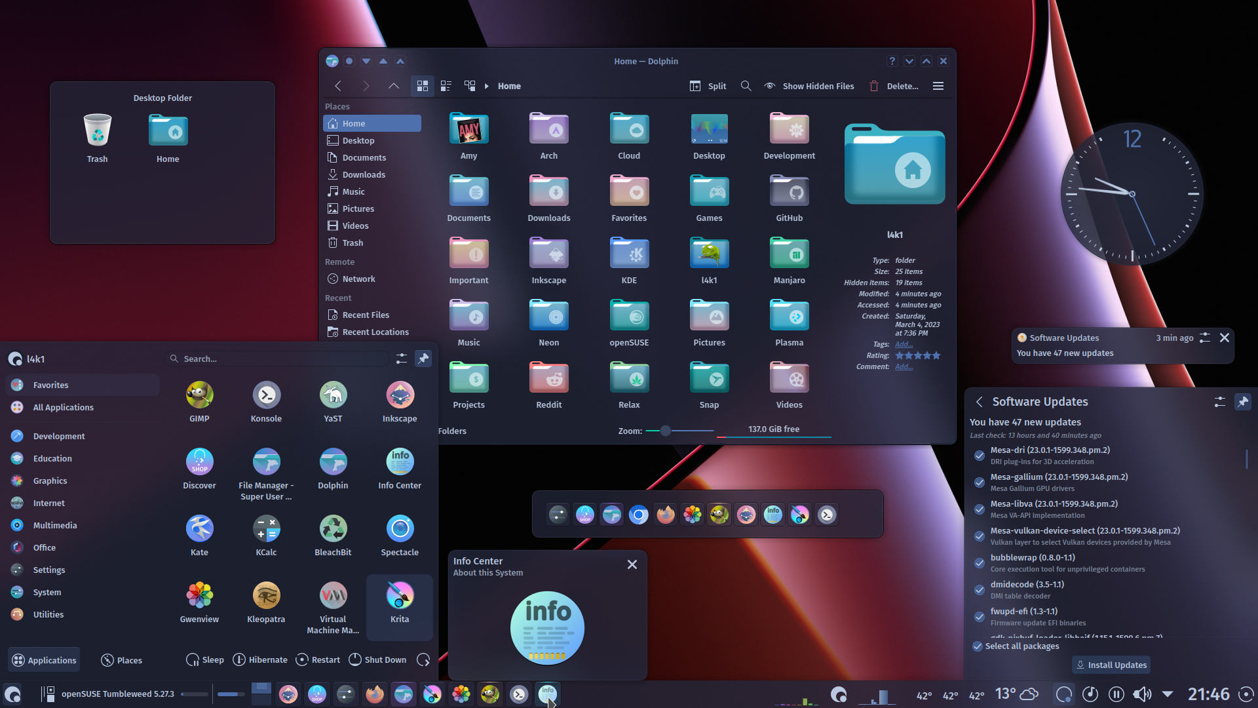Click the Restart button in launcher

click(318, 659)
